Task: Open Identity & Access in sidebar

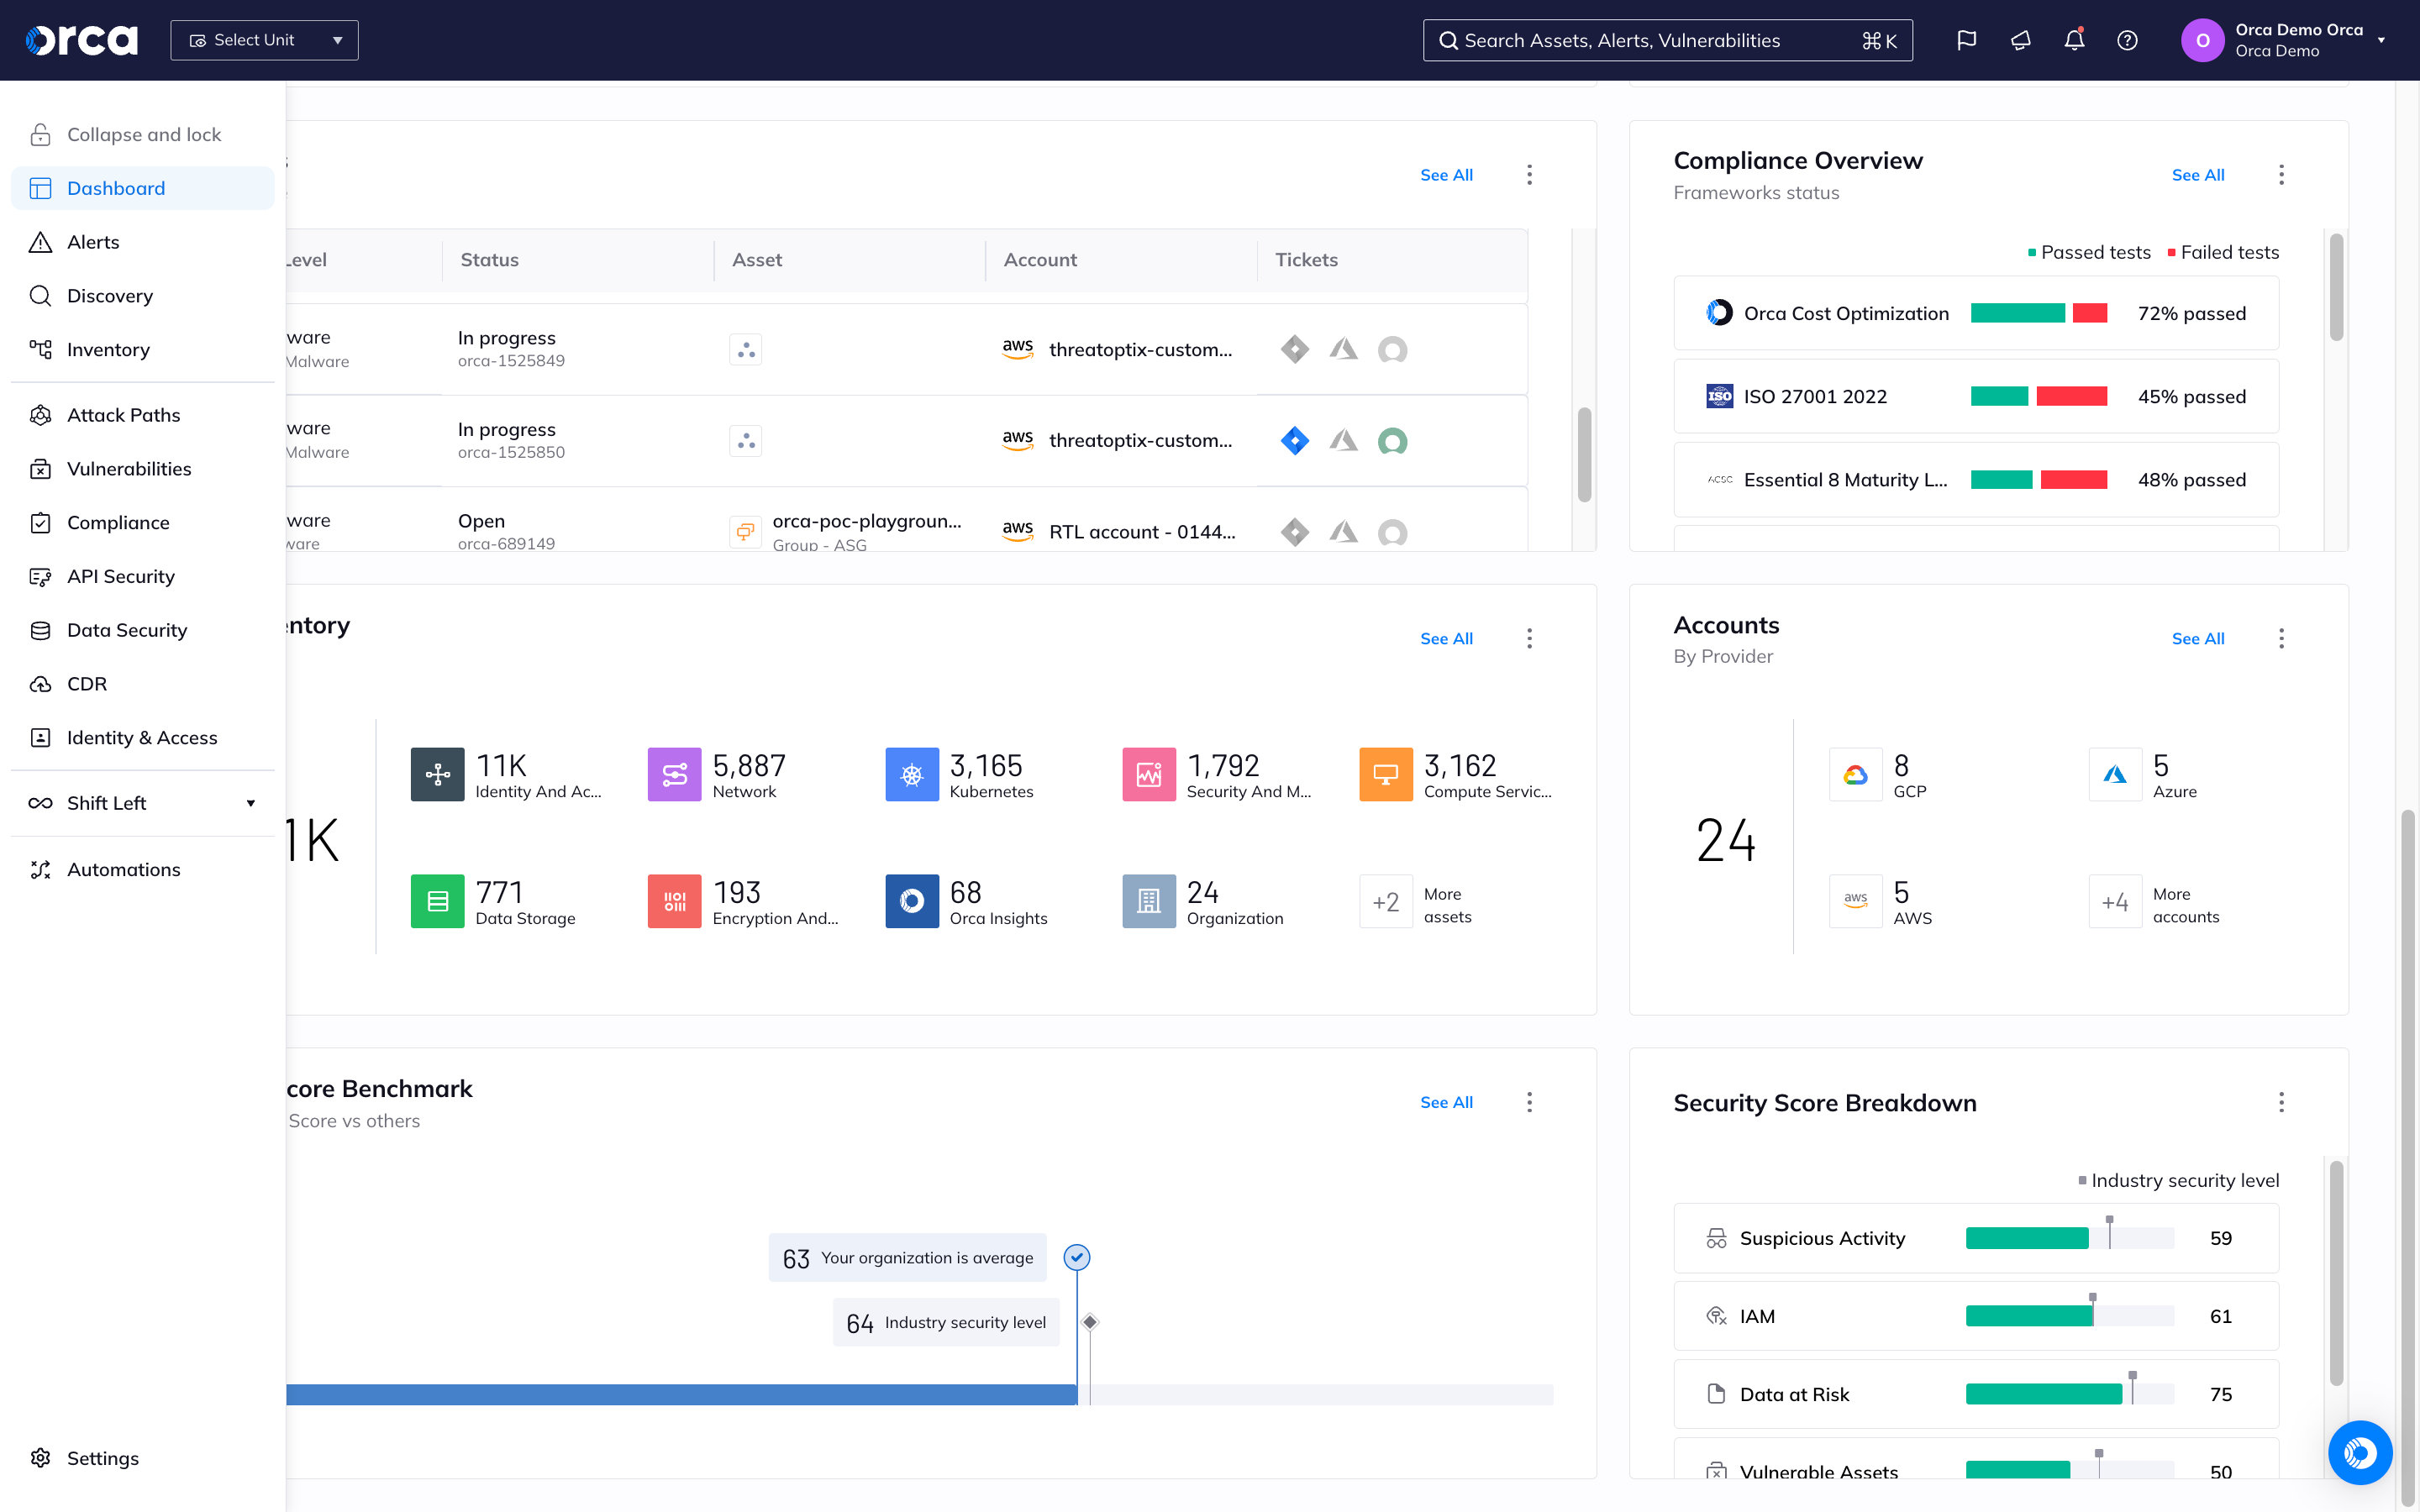Action: pos(142,737)
